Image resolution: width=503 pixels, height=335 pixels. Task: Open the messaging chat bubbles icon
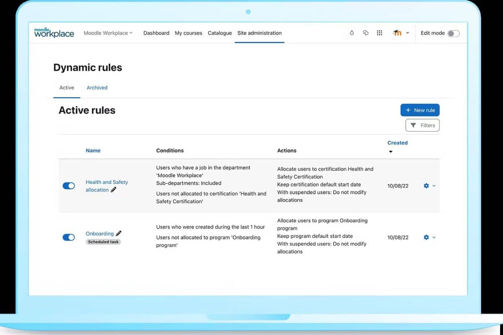point(366,33)
